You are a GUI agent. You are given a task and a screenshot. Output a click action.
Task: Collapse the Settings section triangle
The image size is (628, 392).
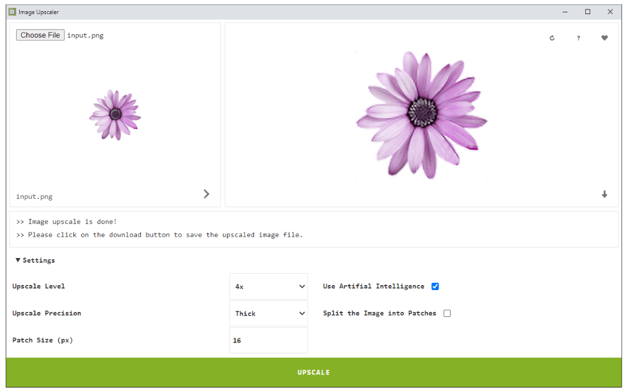coord(18,260)
